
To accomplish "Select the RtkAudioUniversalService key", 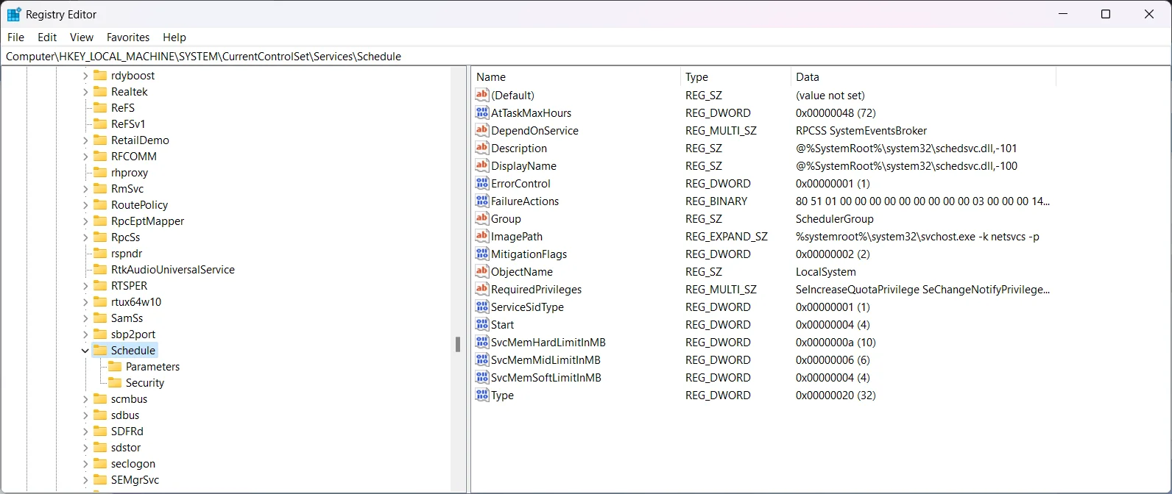I will click(173, 270).
